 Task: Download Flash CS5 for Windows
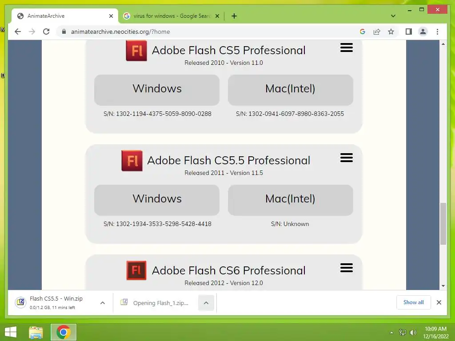pyautogui.click(x=157, y=90)
